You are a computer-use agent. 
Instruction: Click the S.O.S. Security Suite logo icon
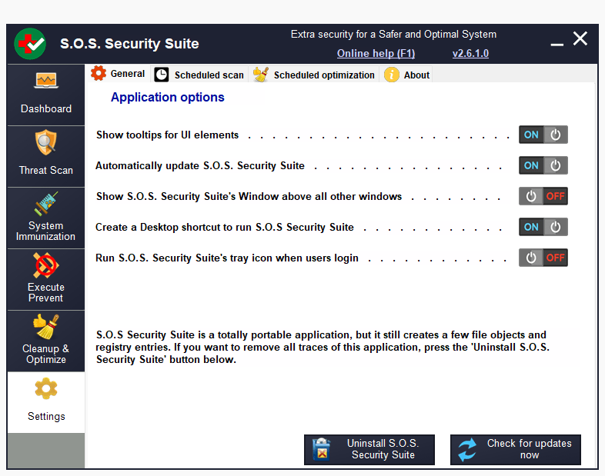(x=30, y=44)
